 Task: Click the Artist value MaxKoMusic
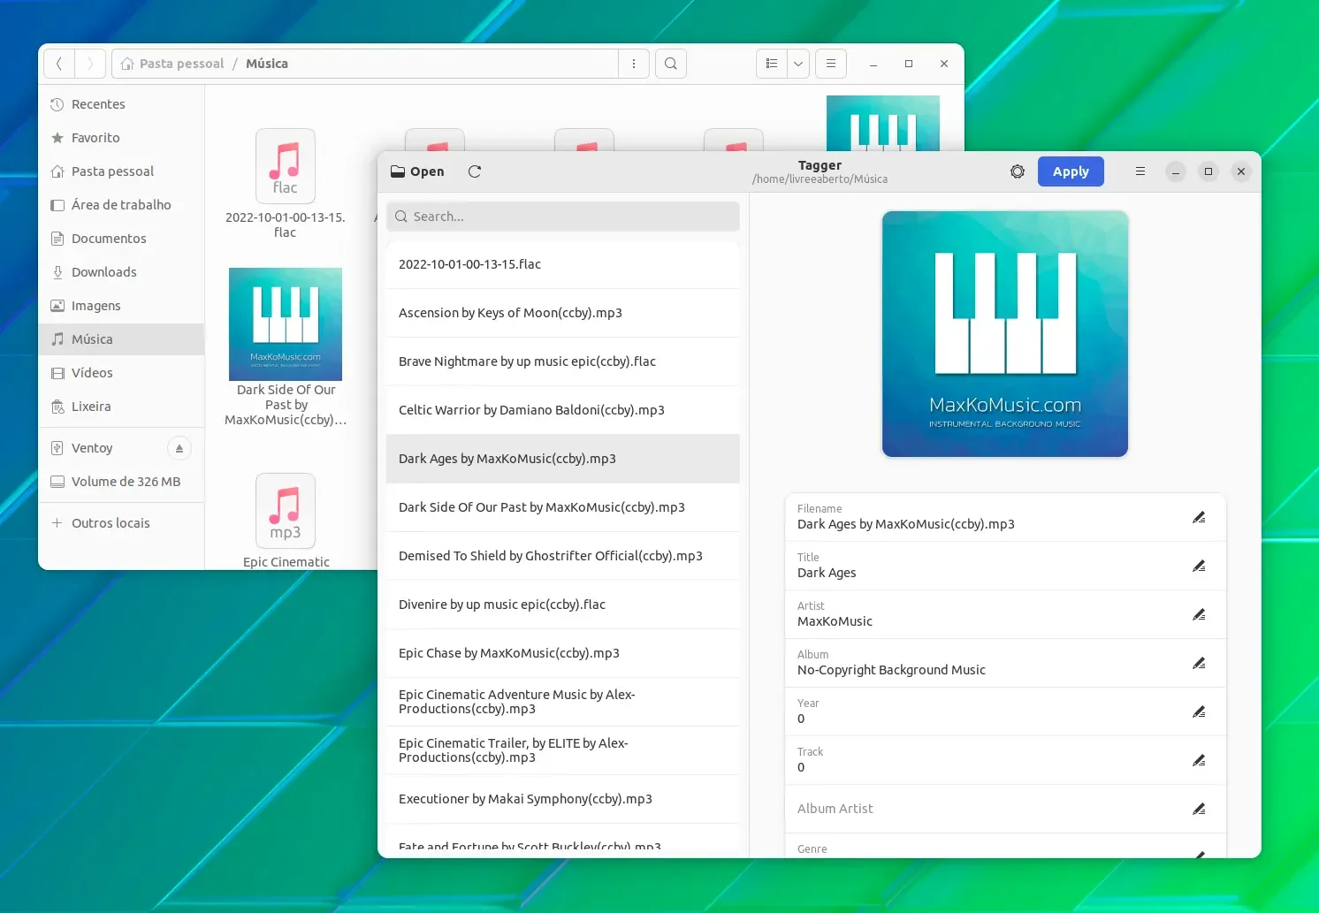coord(835,621)
